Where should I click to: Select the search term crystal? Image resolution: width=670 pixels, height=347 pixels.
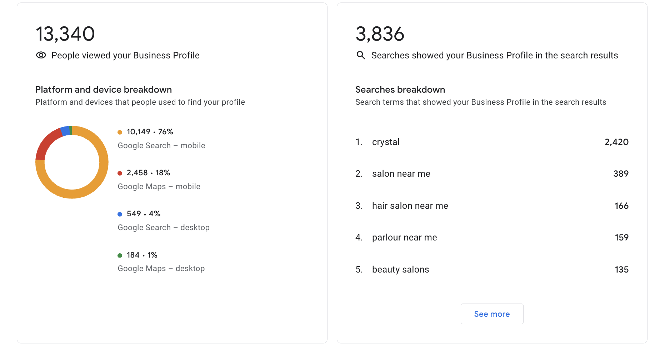386,142
